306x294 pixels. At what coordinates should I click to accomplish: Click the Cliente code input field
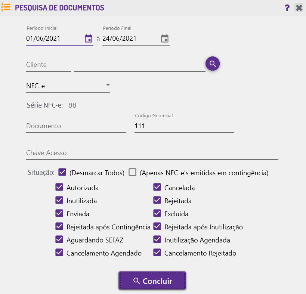pyautogui.click(x=48, y=65)
